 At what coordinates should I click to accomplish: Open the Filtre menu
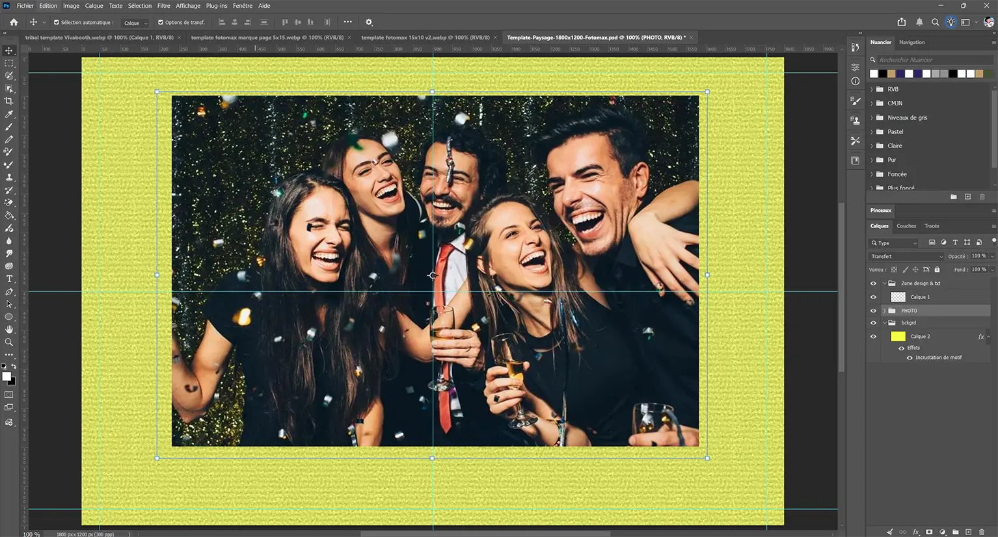[x=163, y=6]
